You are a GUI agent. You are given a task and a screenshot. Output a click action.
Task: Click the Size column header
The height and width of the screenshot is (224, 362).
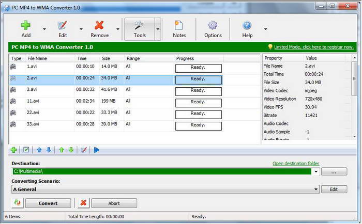click(112, 58)
